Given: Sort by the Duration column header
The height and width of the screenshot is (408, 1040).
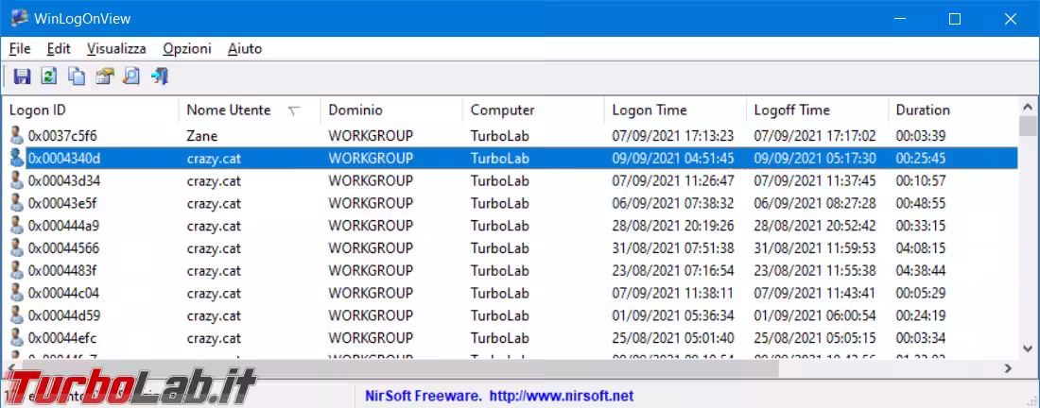Looking at the screenshot, I should click(923, 110).
